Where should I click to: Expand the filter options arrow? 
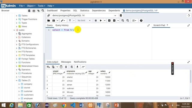coord(74,21)
